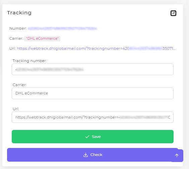Click the truncated 35071… end of Url link
The image size is (189, 169).
pos(169,48)
